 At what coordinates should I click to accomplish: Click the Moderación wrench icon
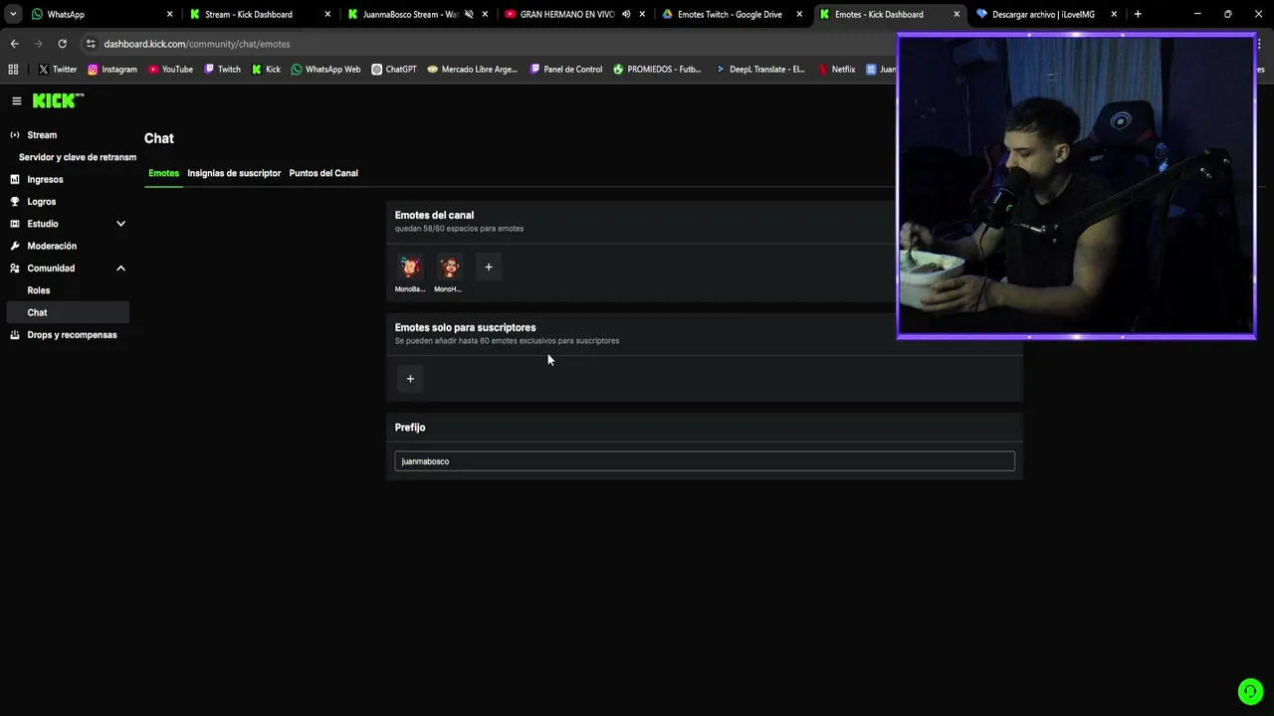tap(15, 246)
